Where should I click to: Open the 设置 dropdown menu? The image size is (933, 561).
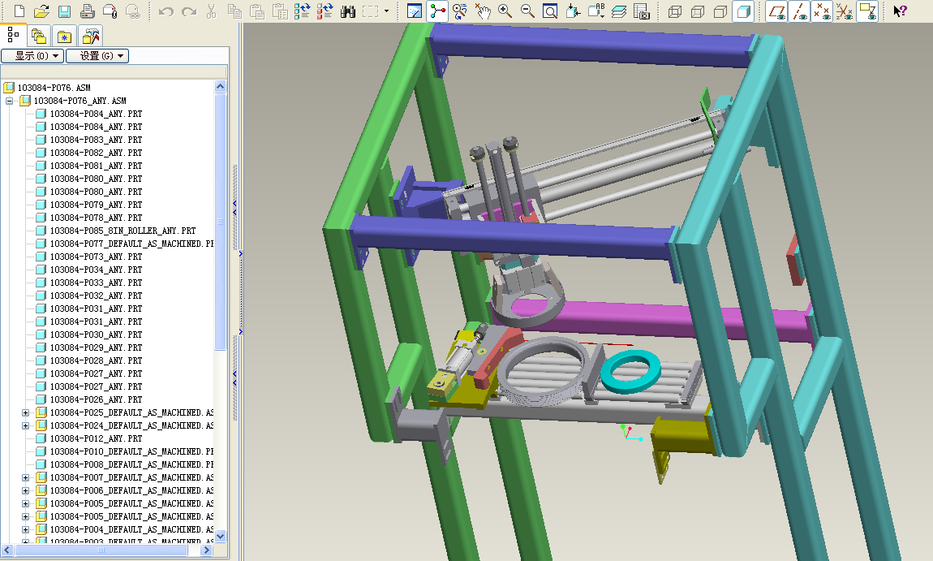(97, 56)
